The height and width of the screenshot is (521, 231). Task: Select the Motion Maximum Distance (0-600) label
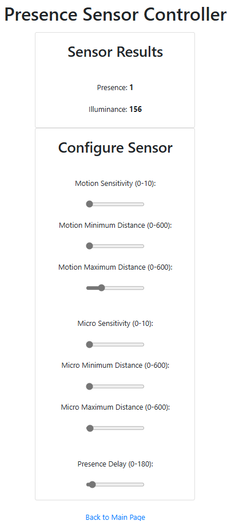[115, 267]
